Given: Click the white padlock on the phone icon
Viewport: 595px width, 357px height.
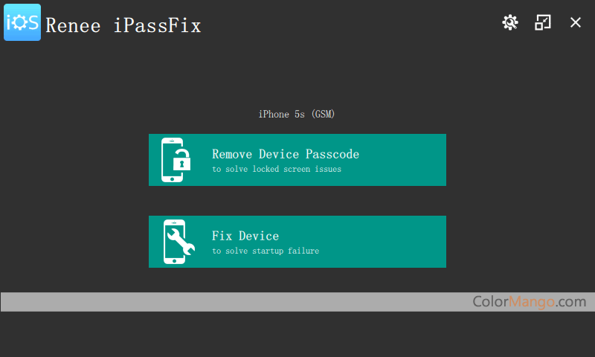Looking at the screenshot, I should pyautogui.click(x=181, y=160).
